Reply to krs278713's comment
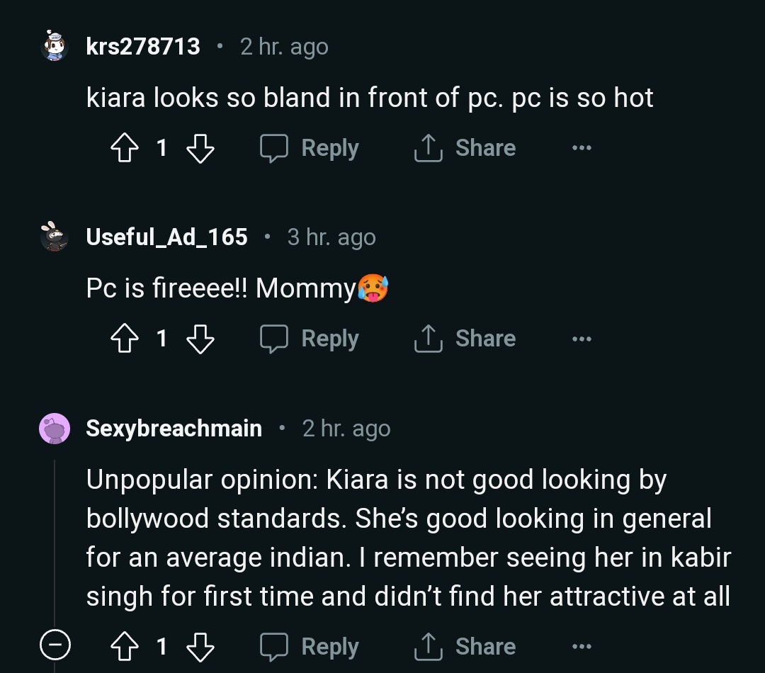 [x=310, y=148]
